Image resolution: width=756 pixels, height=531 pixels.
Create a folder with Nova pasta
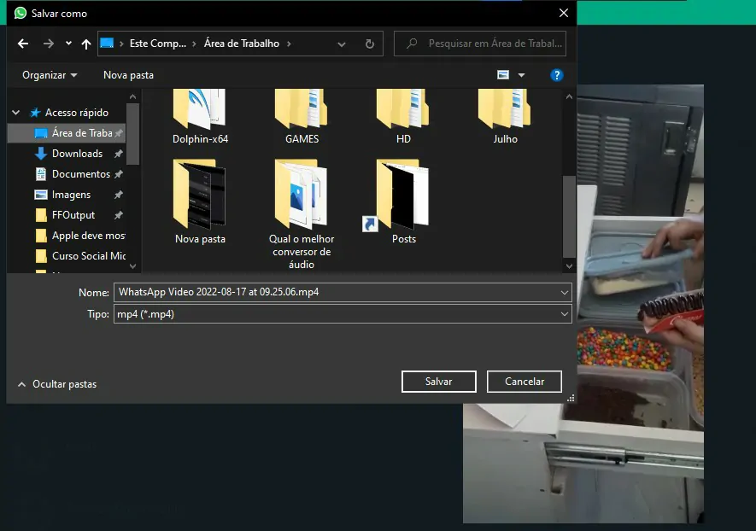pos(128,75)
